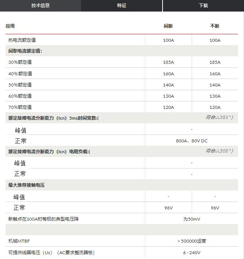The image size is (244, 259).
Task: Click the 不断 column header
Action: click(215, 26)
